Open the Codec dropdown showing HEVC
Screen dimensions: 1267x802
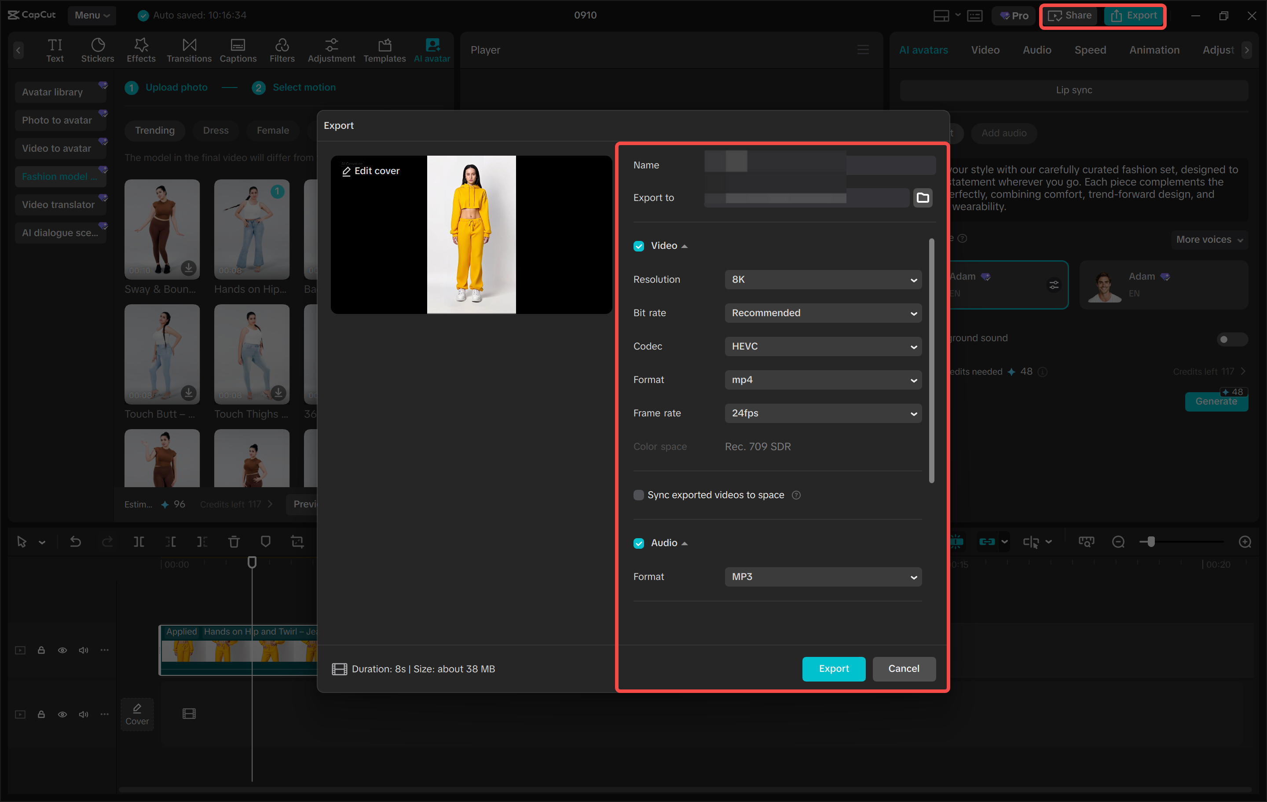[x=822, y=346]
